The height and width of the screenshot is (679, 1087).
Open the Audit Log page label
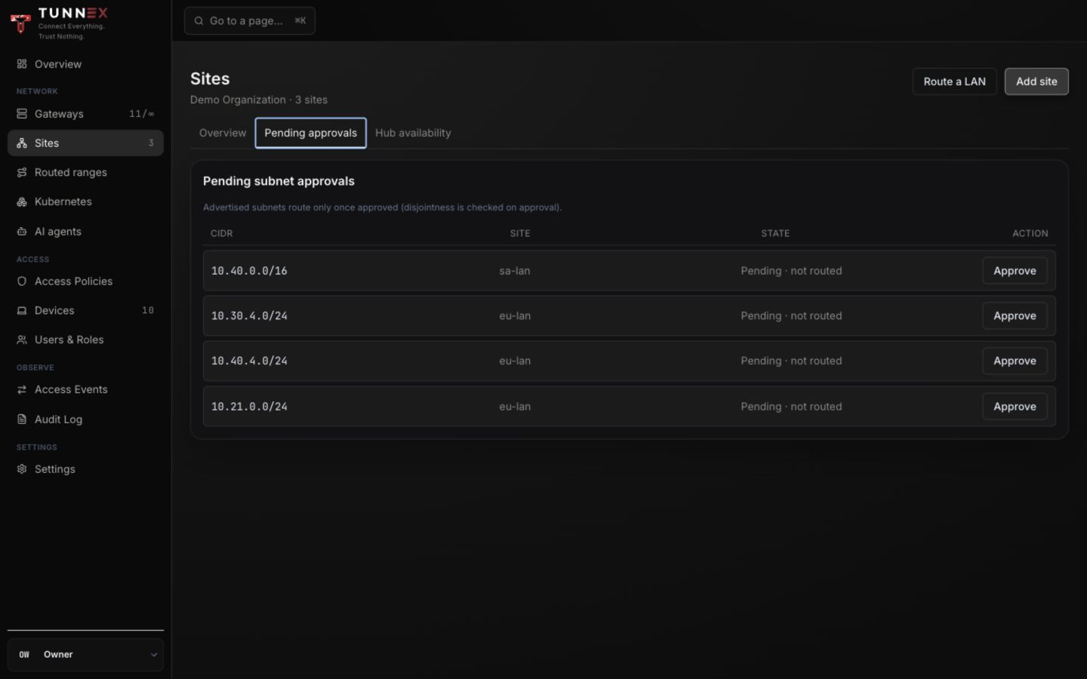click(x=58, y=419)
